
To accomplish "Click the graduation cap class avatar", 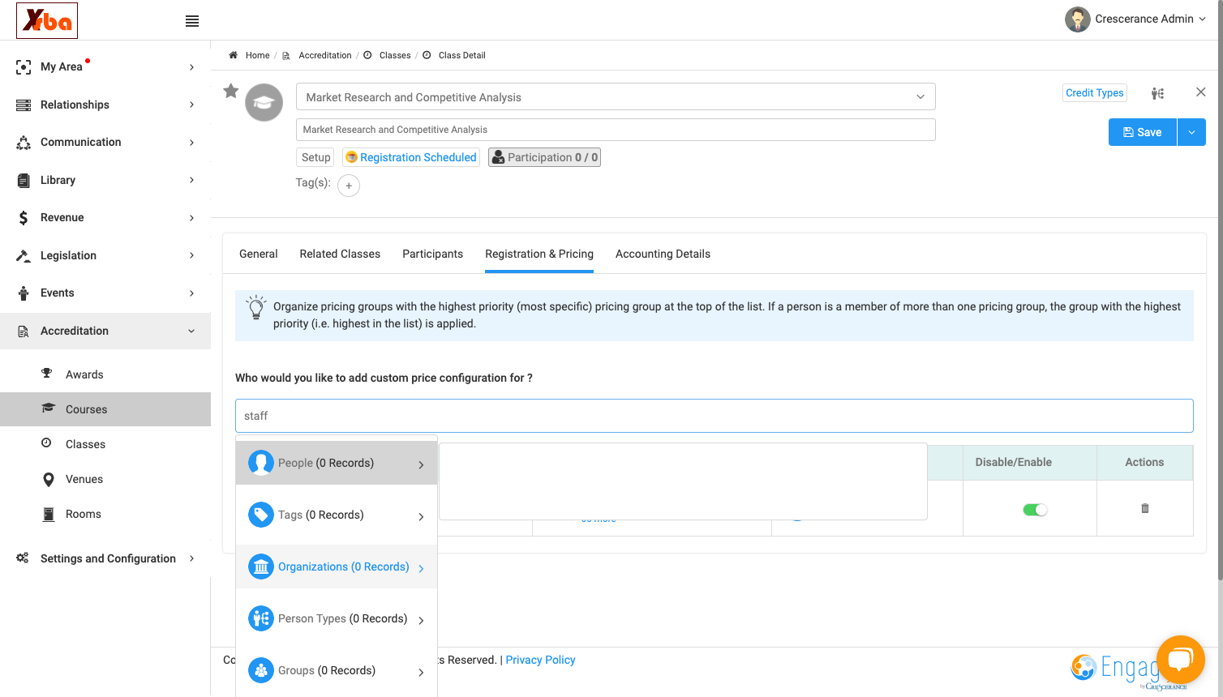I will 264,103.
